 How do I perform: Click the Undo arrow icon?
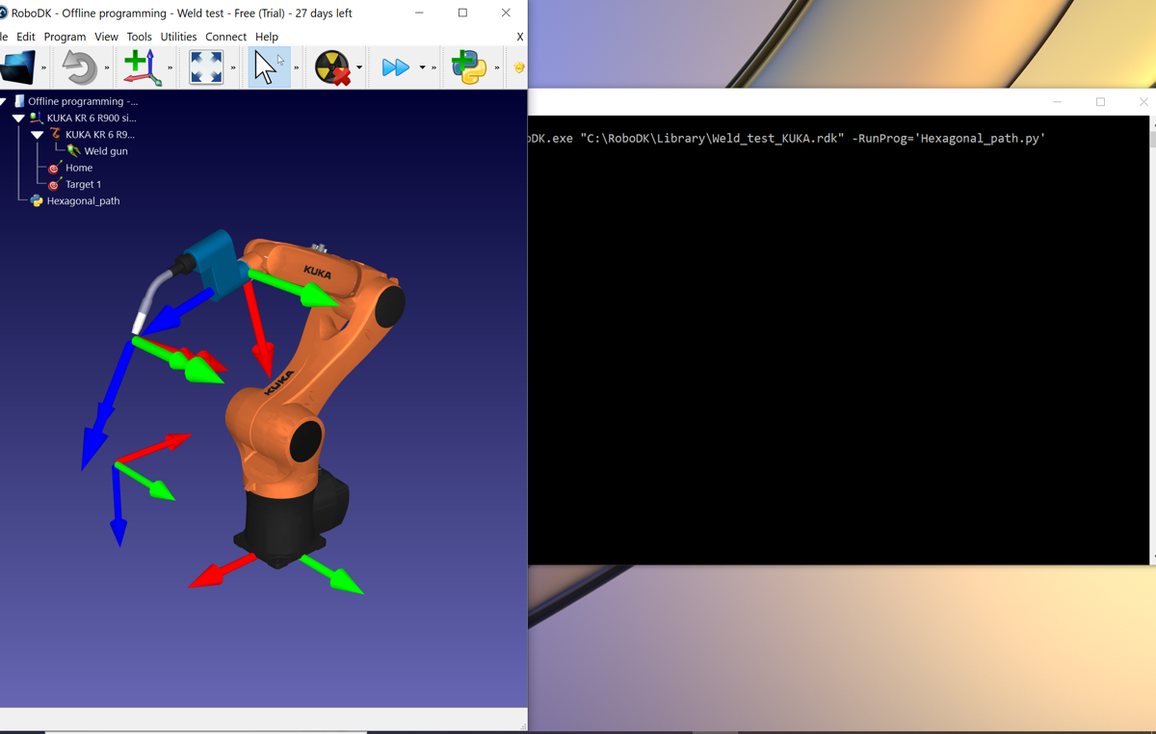(79, 67)
